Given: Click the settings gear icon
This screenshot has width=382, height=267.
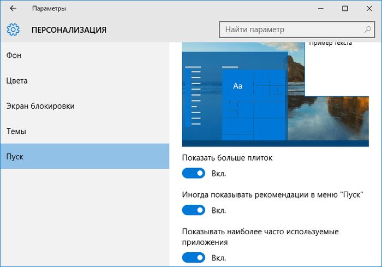Looking at the screenshot, I should (x=14, y=29).
